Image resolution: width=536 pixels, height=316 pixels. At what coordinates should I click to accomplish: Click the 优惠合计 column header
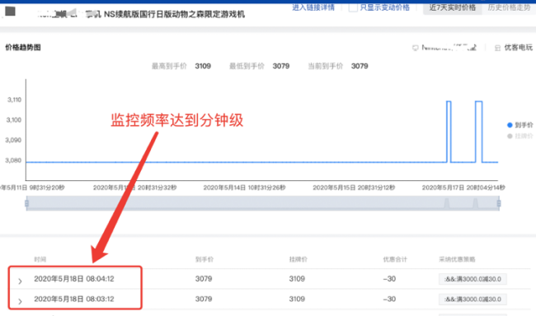[395, 259]
